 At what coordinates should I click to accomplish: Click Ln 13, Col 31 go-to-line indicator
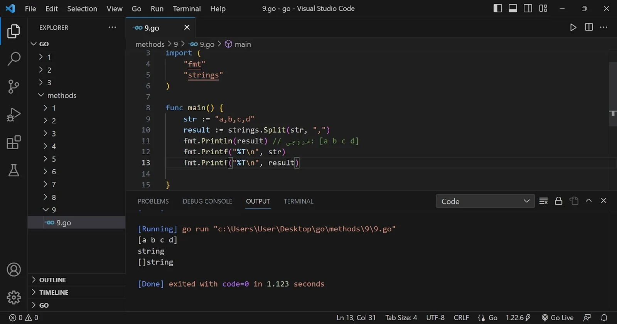tap(356, 318)
